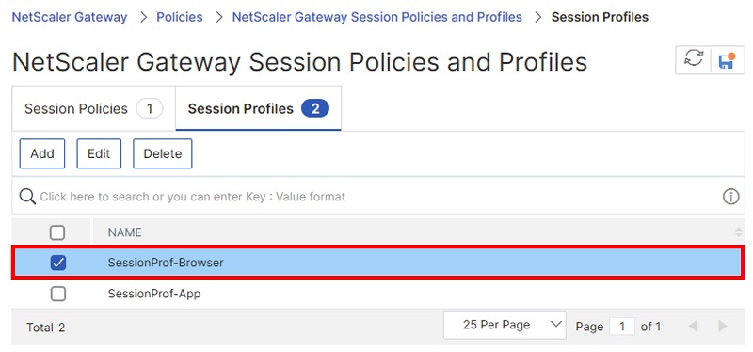Click the refresh icon
The image size is (753, 352).
pos(694,60)
